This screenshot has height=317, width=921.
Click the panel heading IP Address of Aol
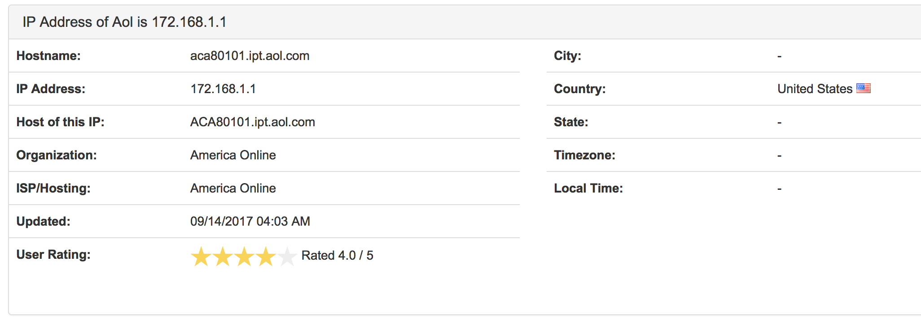pyautogui.click(x=124, y=22)
